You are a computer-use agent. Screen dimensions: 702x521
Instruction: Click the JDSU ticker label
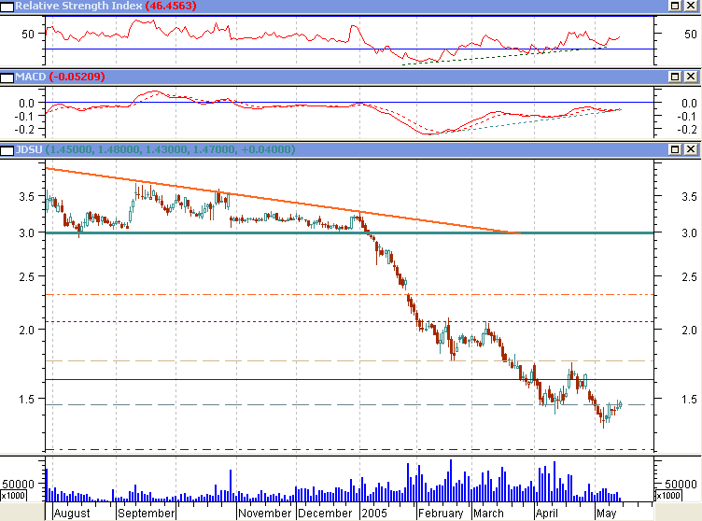click(29, 149)
